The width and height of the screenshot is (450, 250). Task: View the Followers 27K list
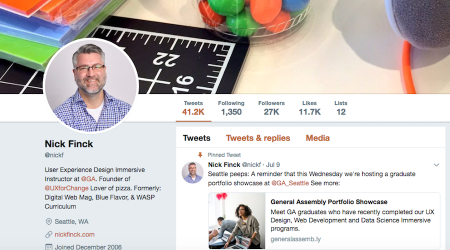(271, 108)
